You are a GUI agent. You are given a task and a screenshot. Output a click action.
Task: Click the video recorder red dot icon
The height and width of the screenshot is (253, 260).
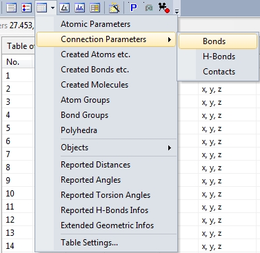pos(164,8)
